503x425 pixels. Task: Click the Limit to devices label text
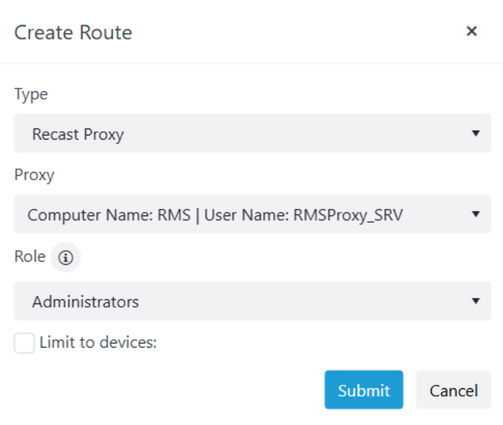coord(98,342)
